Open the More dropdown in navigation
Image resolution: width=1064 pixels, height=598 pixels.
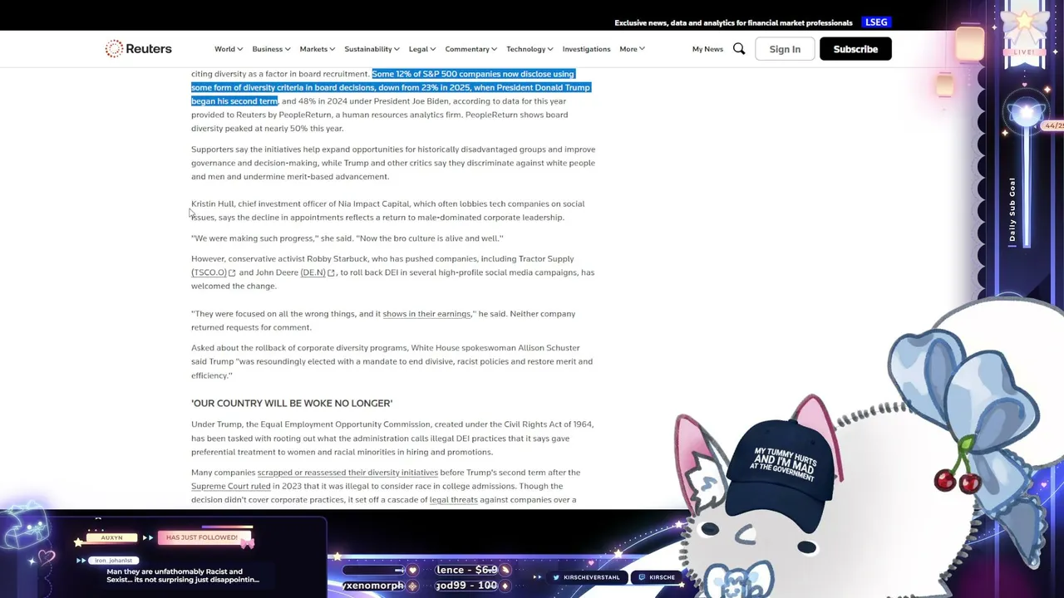632,49
